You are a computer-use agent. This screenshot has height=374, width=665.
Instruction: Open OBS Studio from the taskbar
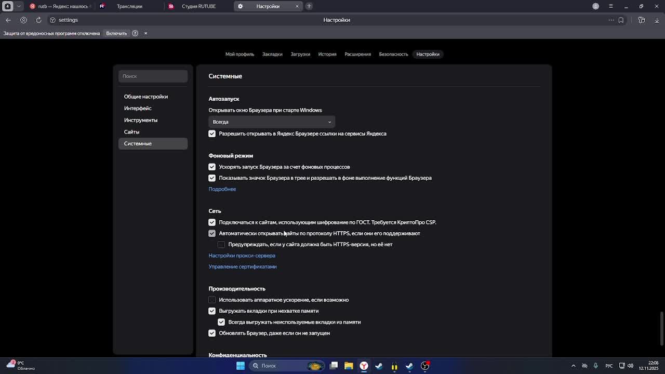click(425, 366)
